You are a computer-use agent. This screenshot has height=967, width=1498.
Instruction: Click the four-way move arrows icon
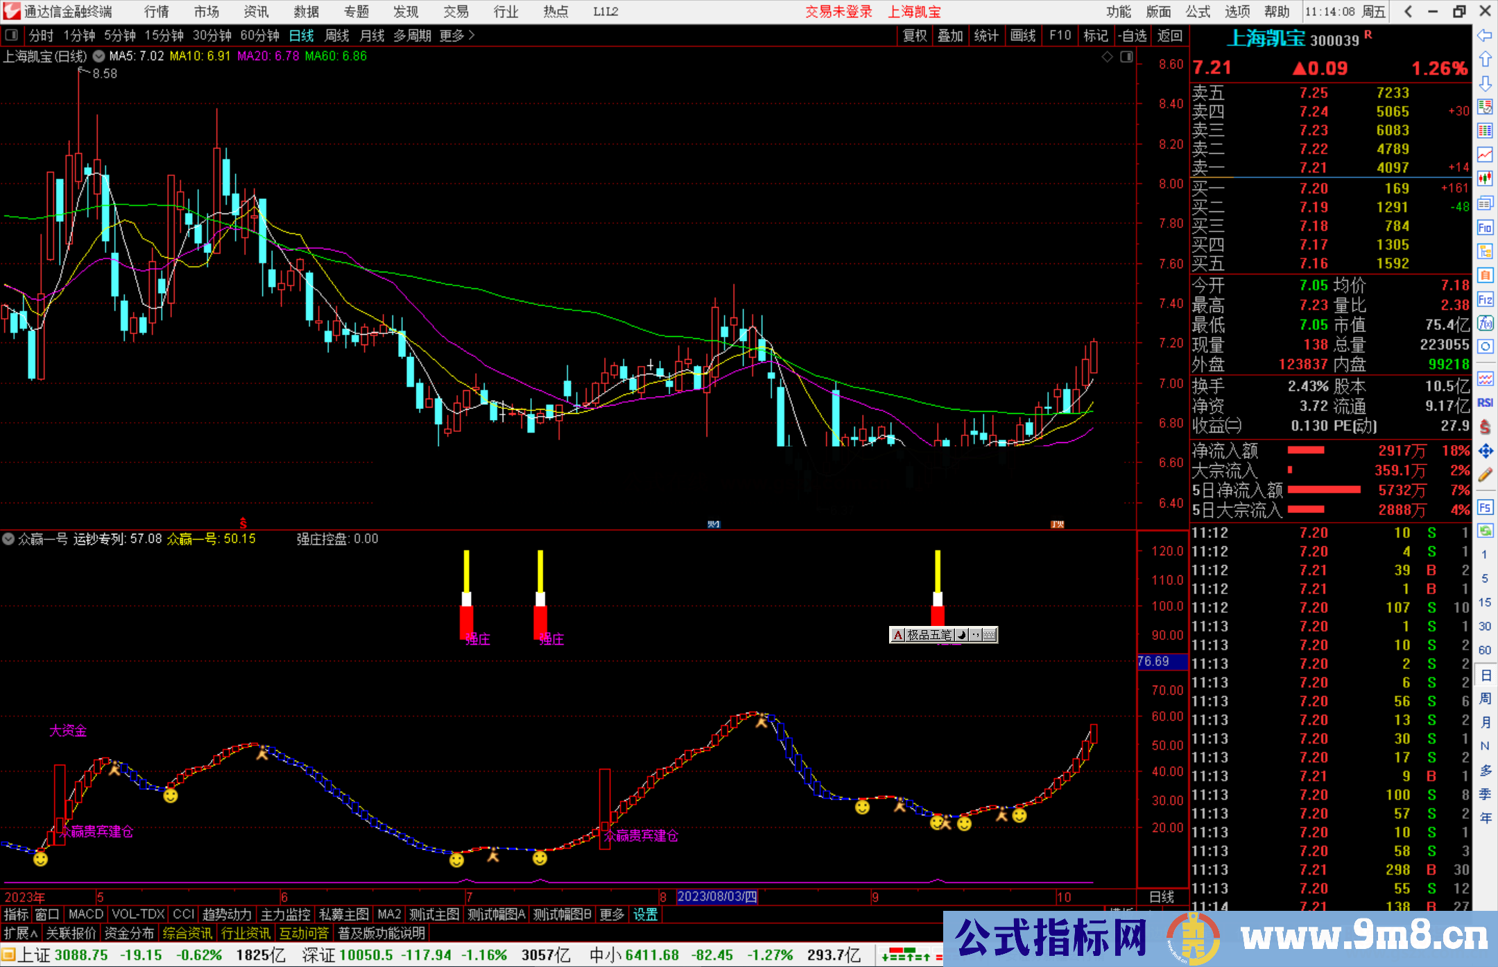point(1484,451)
